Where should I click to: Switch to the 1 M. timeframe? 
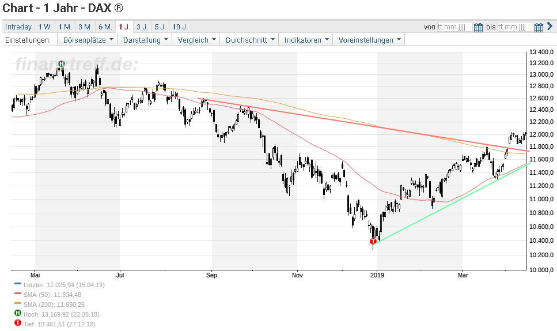(65, 27)
